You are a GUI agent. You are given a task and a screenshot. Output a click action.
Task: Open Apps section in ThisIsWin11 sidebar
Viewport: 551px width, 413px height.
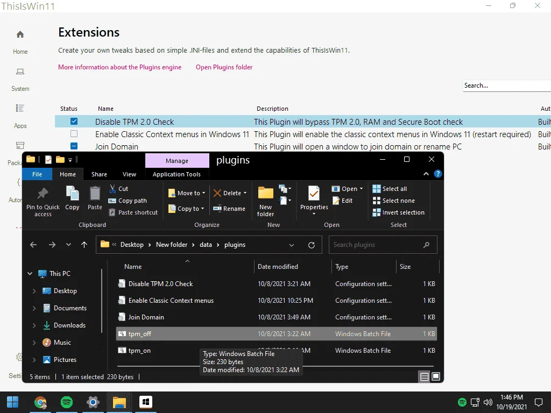[x=20, y=117]
